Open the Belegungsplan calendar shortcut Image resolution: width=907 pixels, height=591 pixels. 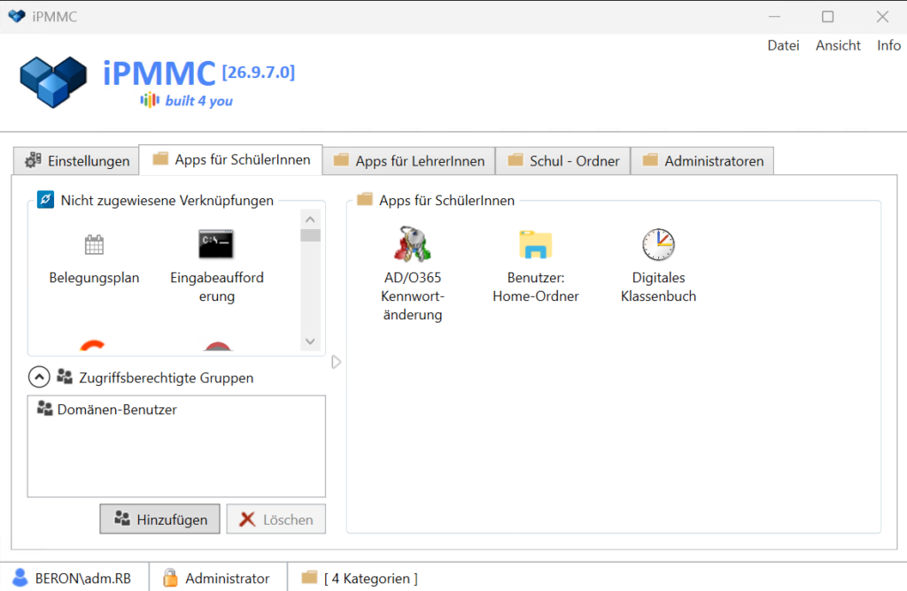[94, 245]
